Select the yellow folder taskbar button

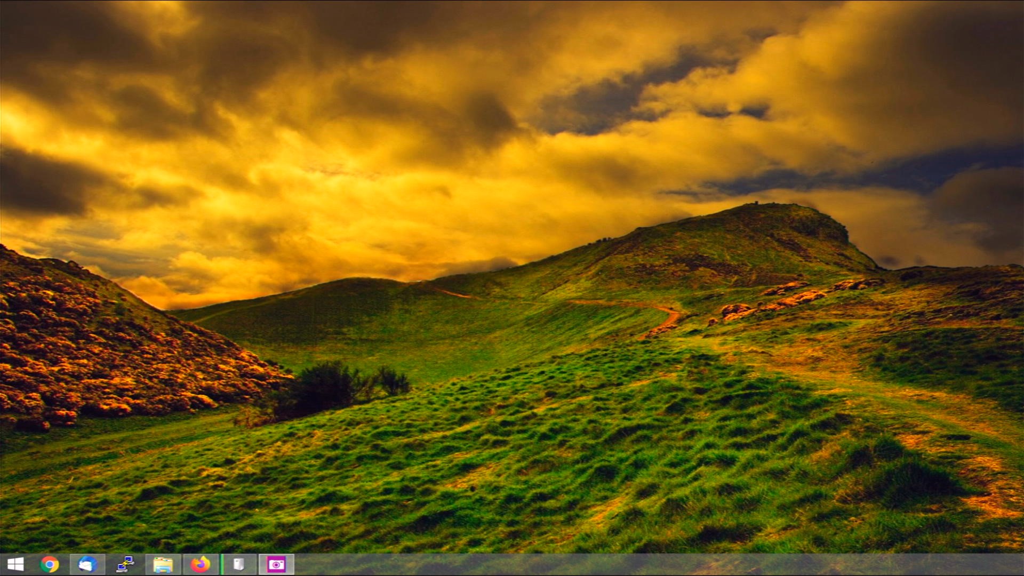163,564
